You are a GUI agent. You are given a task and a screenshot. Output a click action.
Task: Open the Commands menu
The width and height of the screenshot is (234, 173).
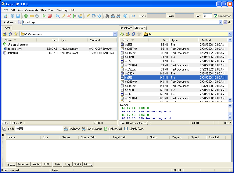tap(32, 10)
